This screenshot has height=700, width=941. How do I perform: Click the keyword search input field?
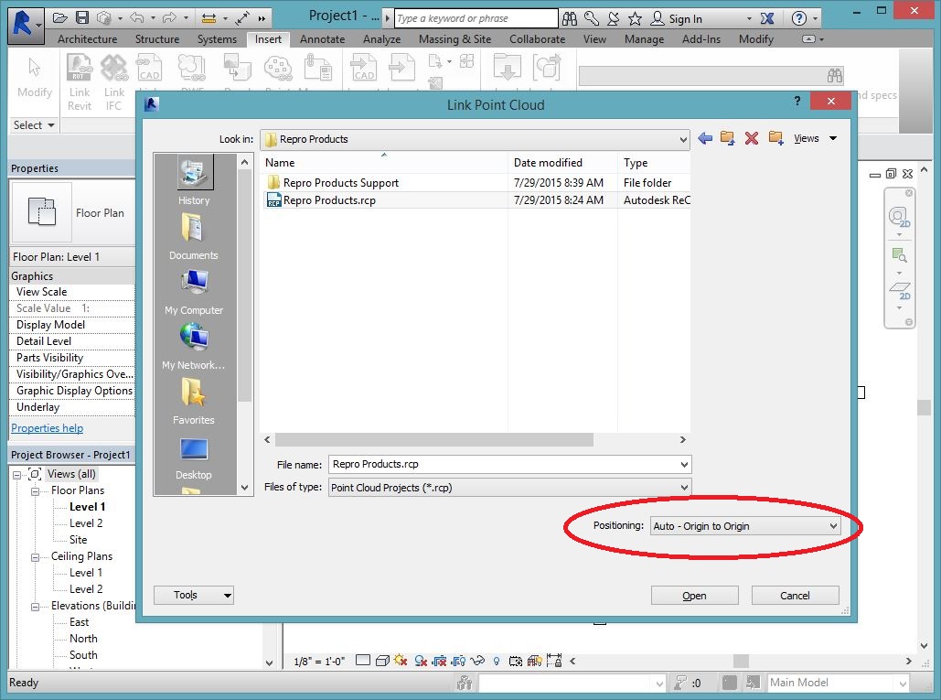tap(476, 18)
